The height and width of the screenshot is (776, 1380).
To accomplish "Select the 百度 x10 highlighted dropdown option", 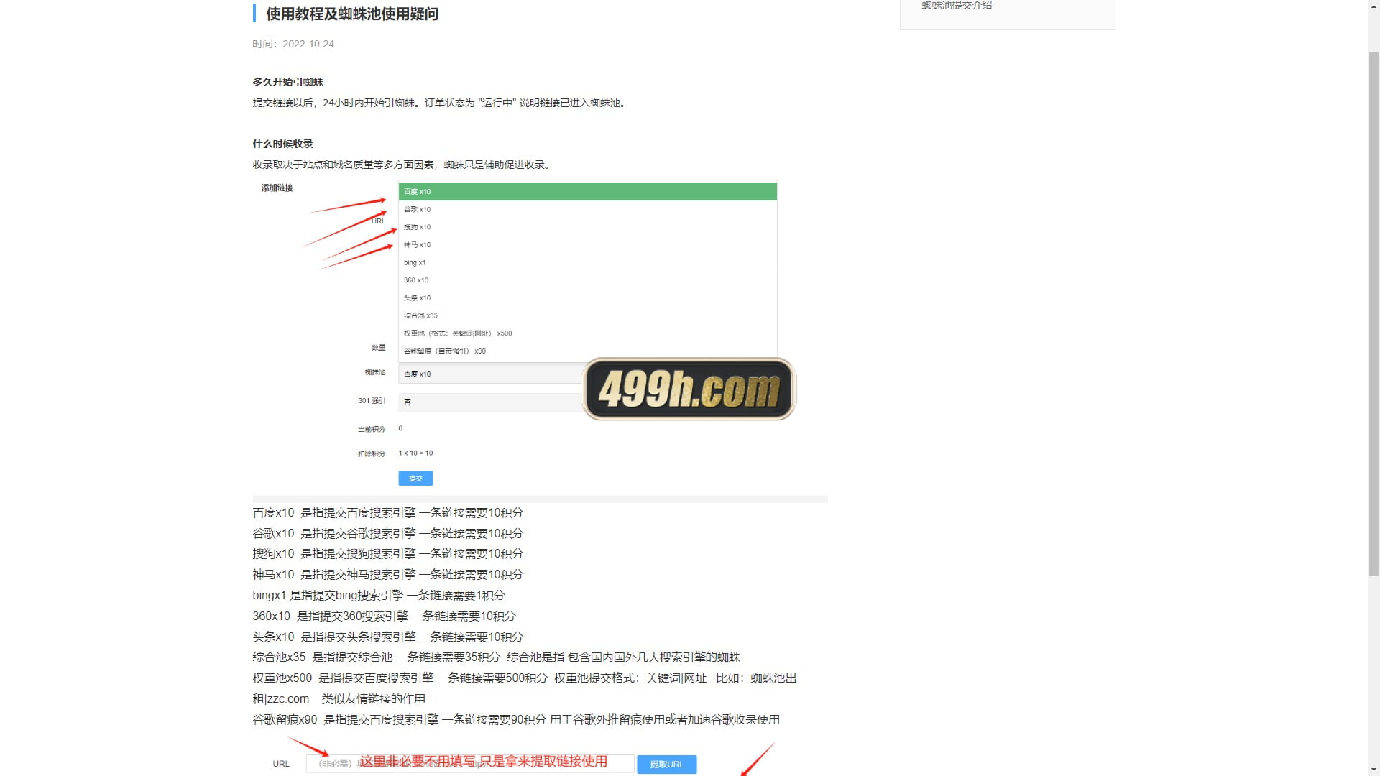I will pyautogui.click(x=587, y=192).
